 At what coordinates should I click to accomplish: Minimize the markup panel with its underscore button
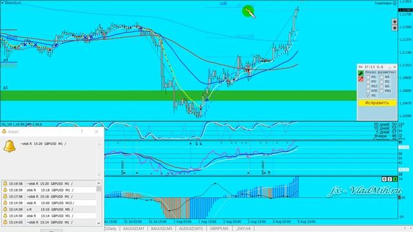[x=390, y=67]
